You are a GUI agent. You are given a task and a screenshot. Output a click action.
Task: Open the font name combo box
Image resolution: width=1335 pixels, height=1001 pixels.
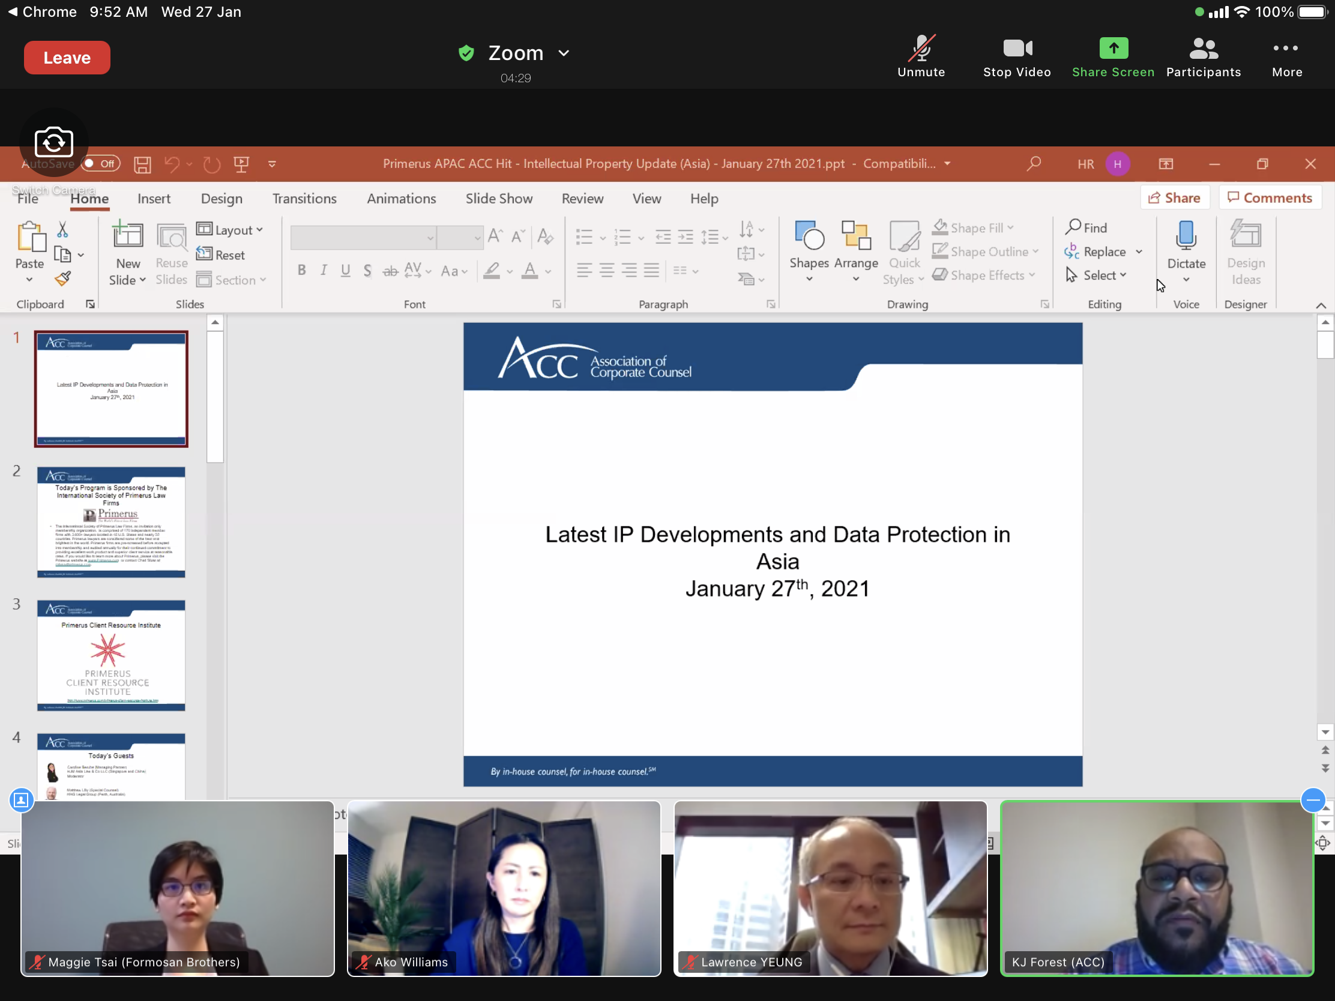tap(363, 237)
